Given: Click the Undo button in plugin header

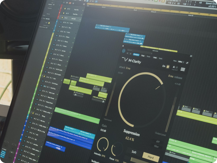Looking at the screenshot, I should [155, 58].
